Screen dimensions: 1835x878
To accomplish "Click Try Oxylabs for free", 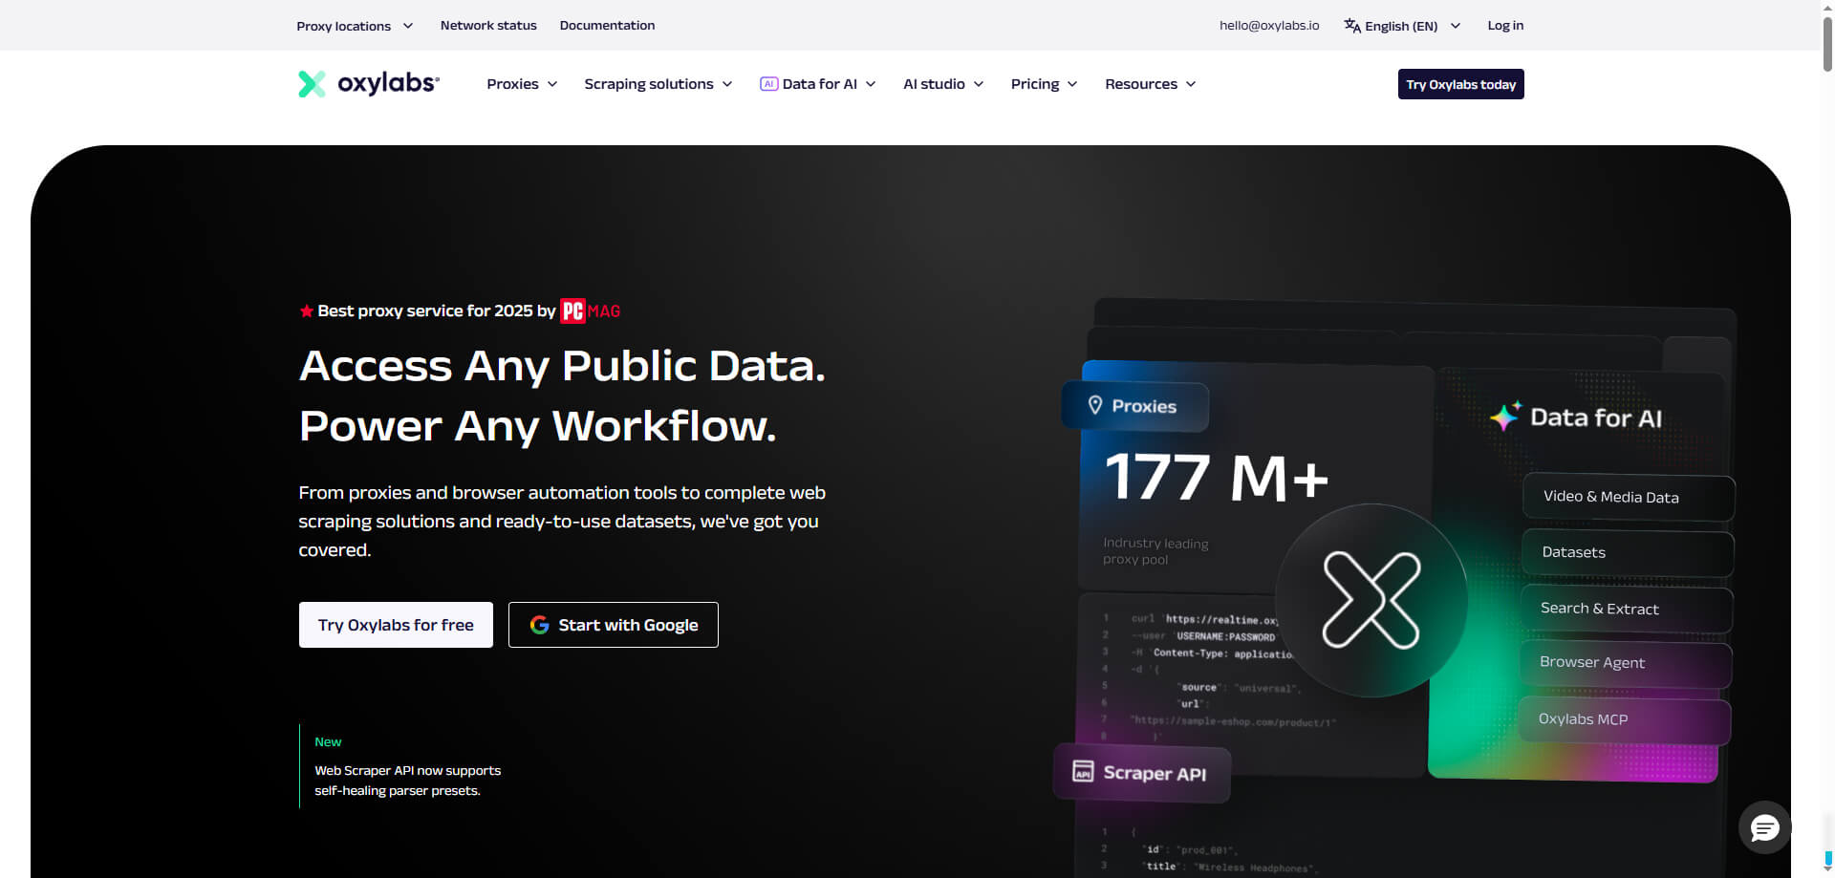I will (395, 625).
